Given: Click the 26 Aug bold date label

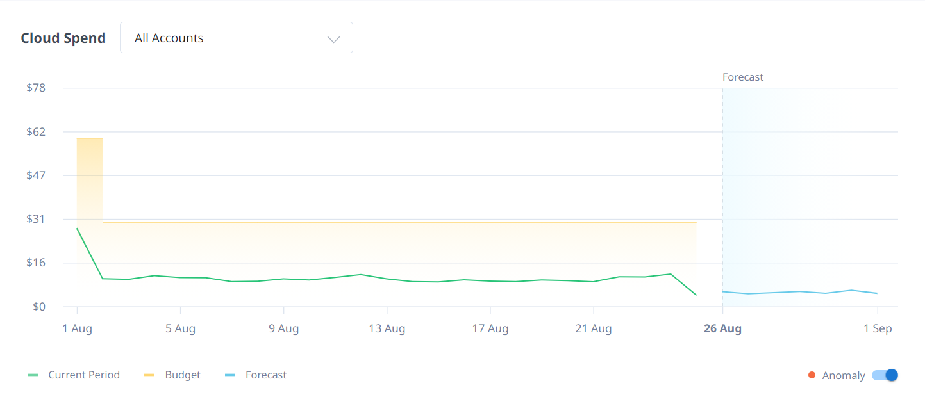Looking at the screenshot, I should [722, 328].
